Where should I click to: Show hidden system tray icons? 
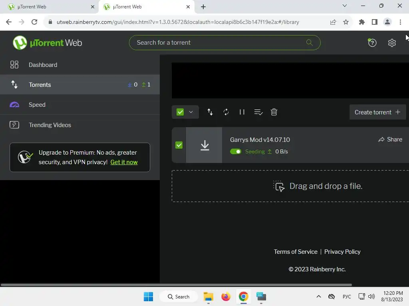point(318,296)
